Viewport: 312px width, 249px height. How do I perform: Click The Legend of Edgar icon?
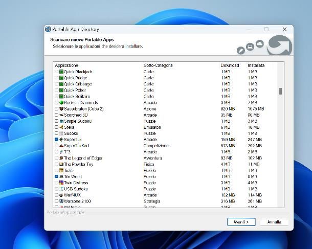pyautogui.click(x=61, y=158)
